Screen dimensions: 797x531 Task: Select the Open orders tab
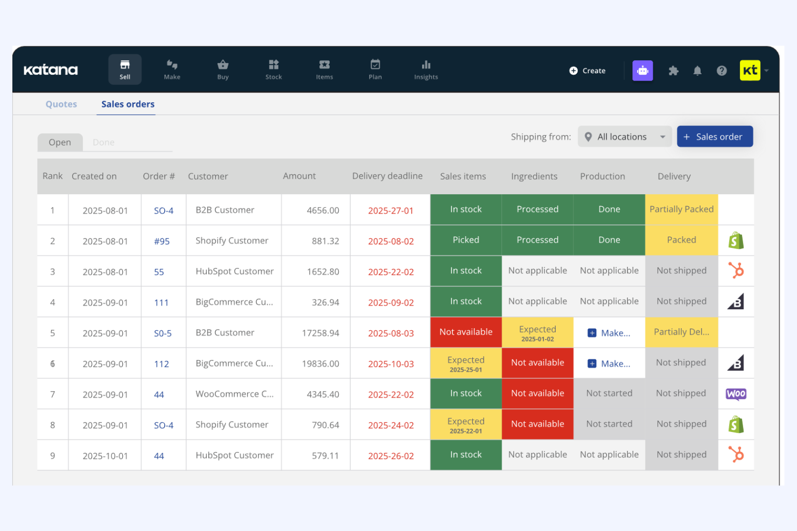tap(60, 143)
